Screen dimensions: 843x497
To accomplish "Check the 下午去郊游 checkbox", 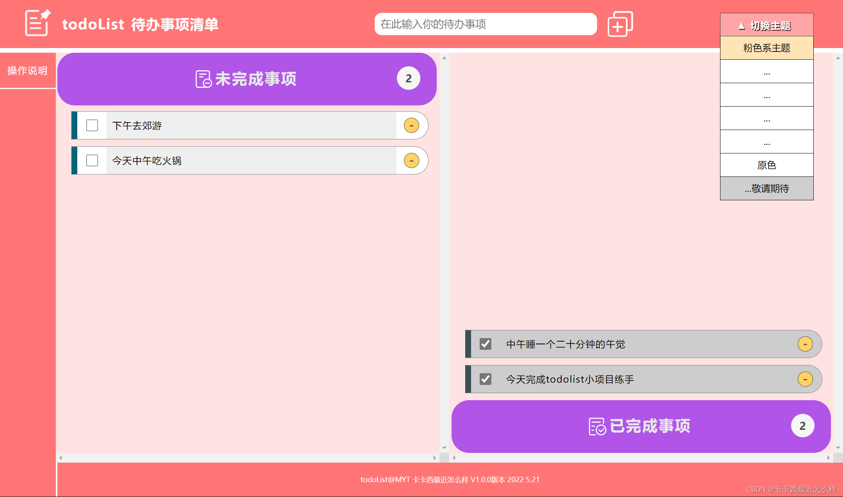I will pos(92,125).
